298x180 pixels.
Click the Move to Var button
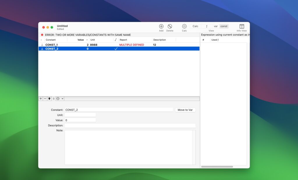pos(185,109)
